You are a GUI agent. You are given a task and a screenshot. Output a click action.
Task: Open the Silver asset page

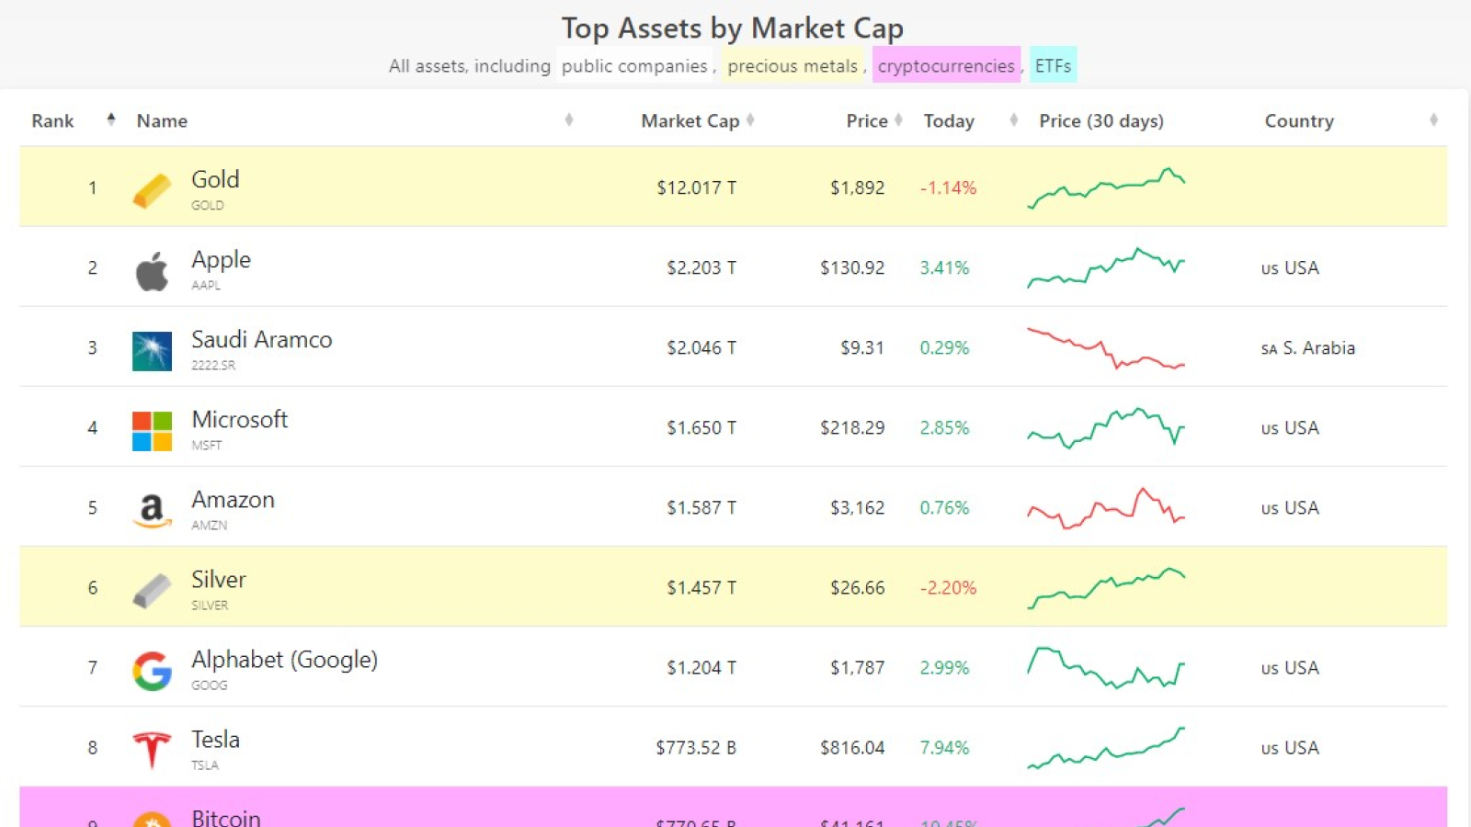(218, 579)
